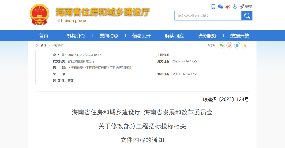Open the WeChat icon in the header

click(220, 7)
